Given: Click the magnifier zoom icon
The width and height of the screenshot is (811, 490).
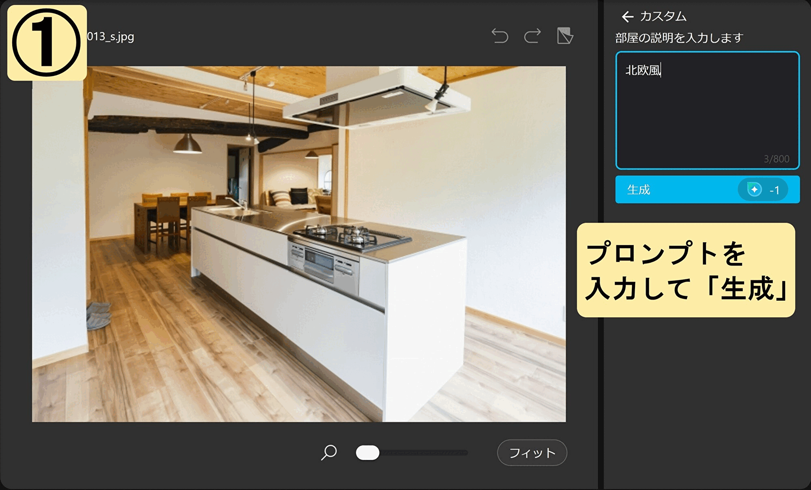Looking at the screenshot, I should pos(329,452).
